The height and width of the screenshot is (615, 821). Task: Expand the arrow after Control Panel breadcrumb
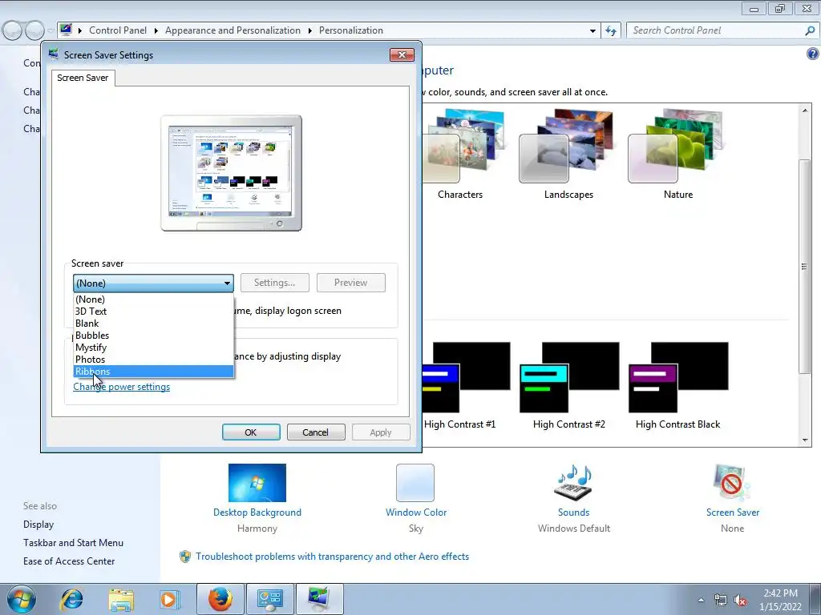(156, 31)
